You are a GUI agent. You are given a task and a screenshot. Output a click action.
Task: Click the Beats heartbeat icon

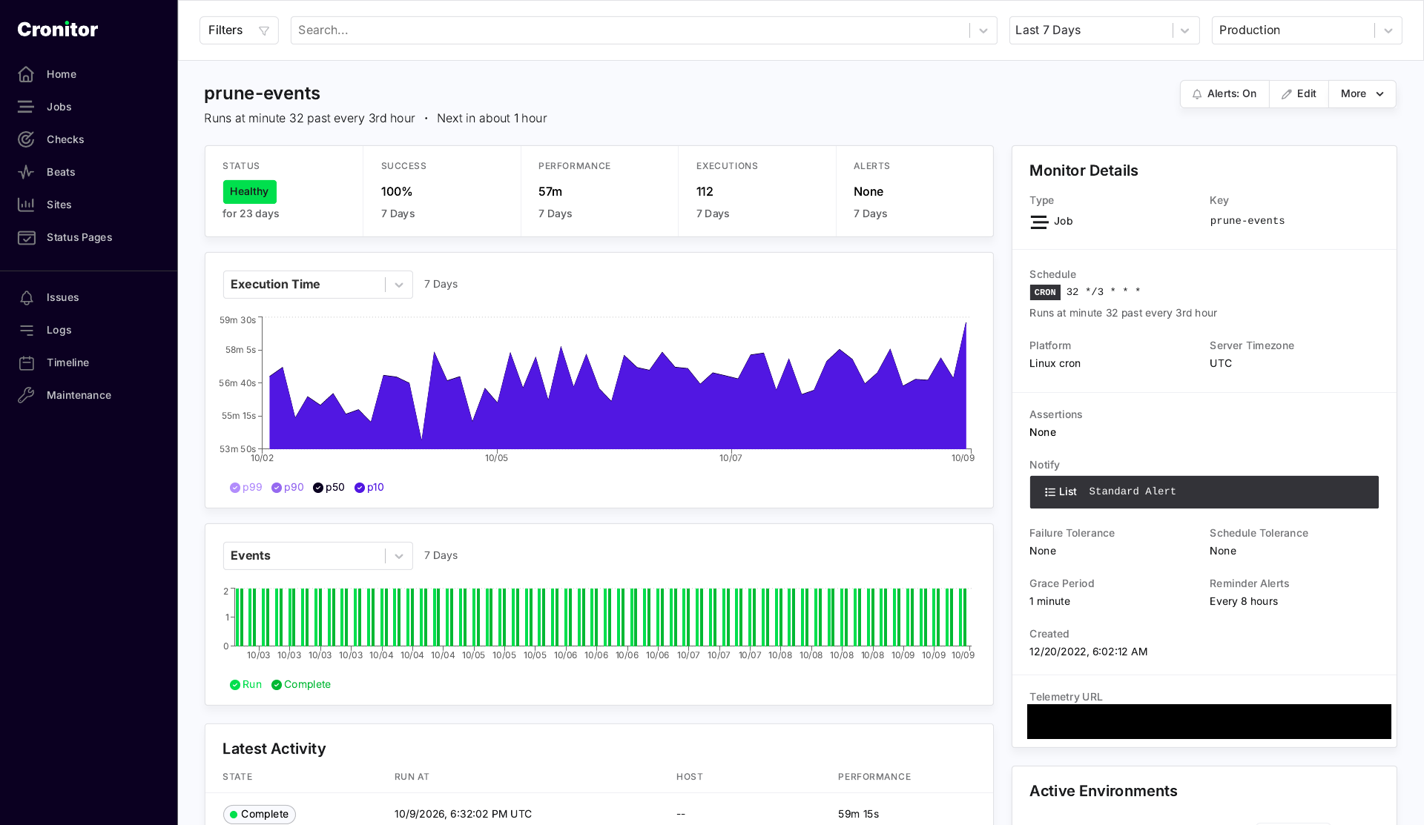(26, 172)
